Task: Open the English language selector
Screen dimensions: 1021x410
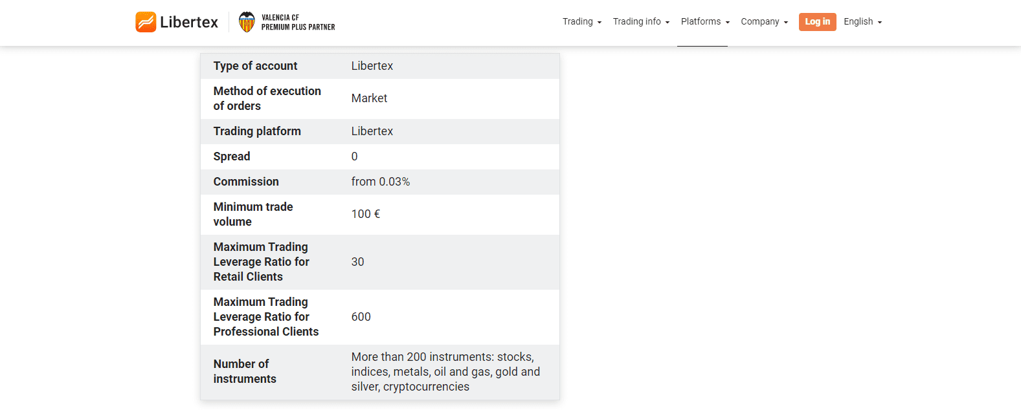Action: tap(858, 21)
